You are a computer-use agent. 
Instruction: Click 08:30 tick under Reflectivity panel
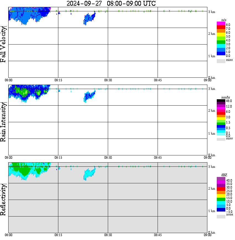pyautogui.click(x=108, y=235)
